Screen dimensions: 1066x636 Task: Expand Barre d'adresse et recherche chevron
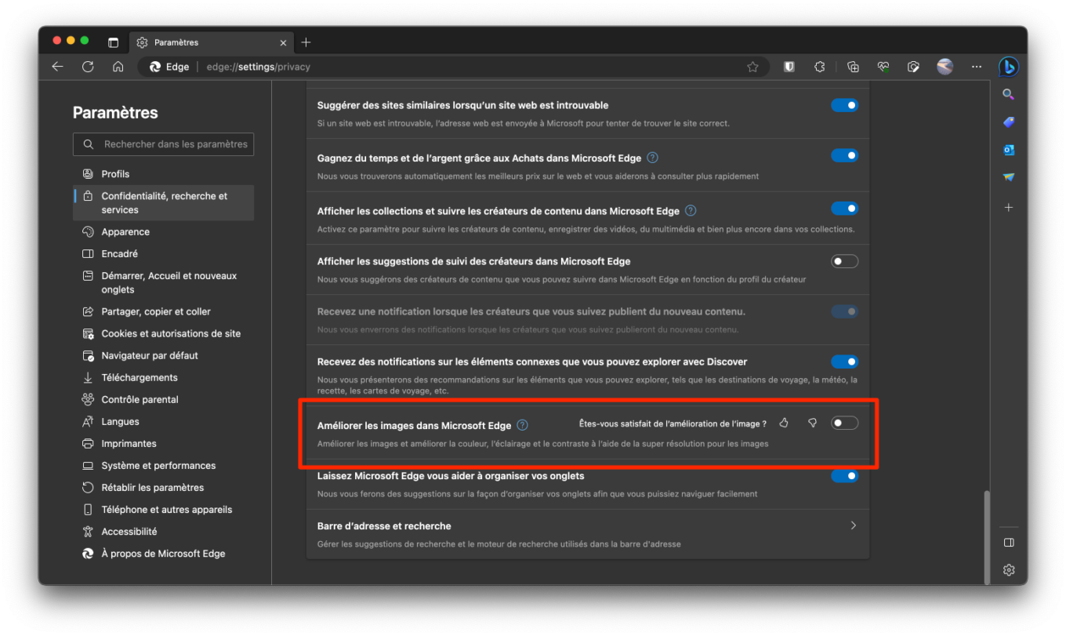coord(854,525)
